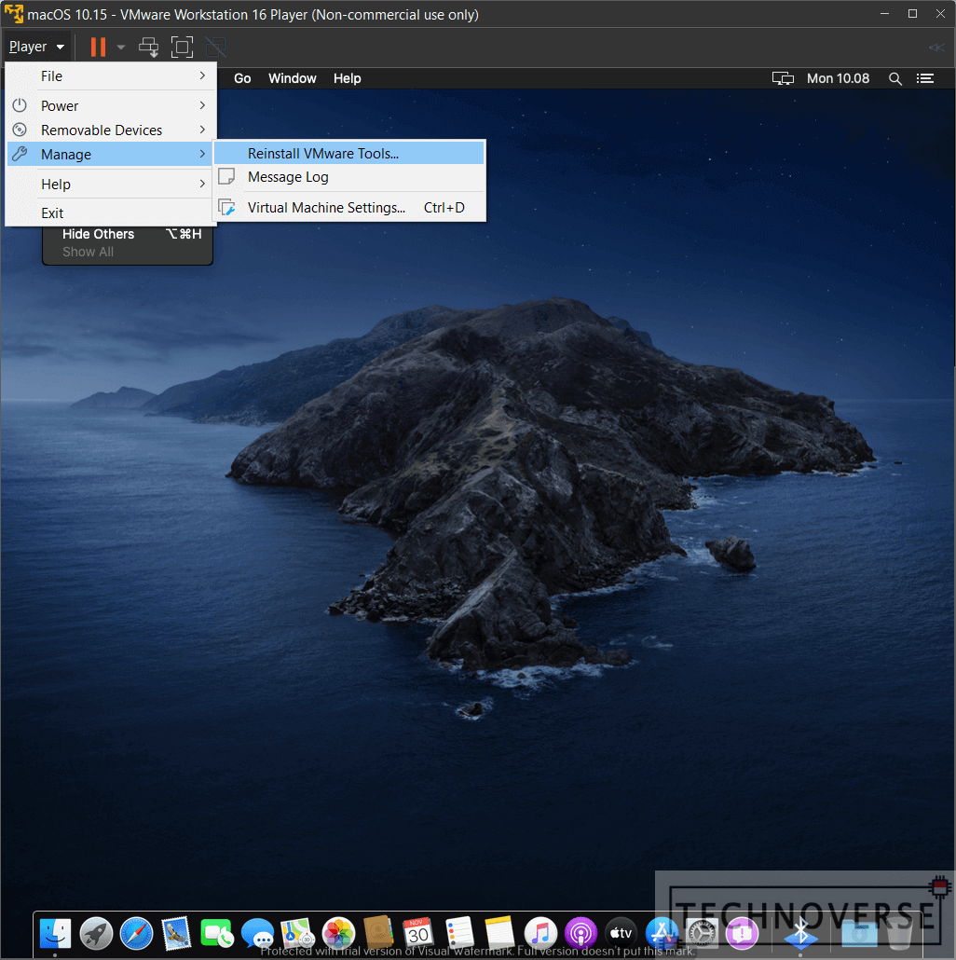Send Ctrl+Alt+Del to the virtual machine
This screenshot has height=960, width=956.
click(148, 48)
